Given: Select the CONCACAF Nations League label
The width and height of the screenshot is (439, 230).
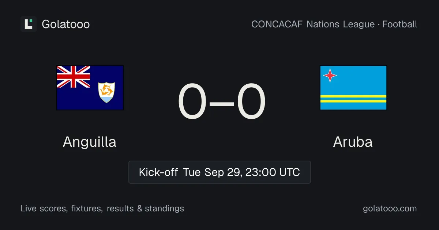Looking at the screenshot, I should tap(313, 24).
